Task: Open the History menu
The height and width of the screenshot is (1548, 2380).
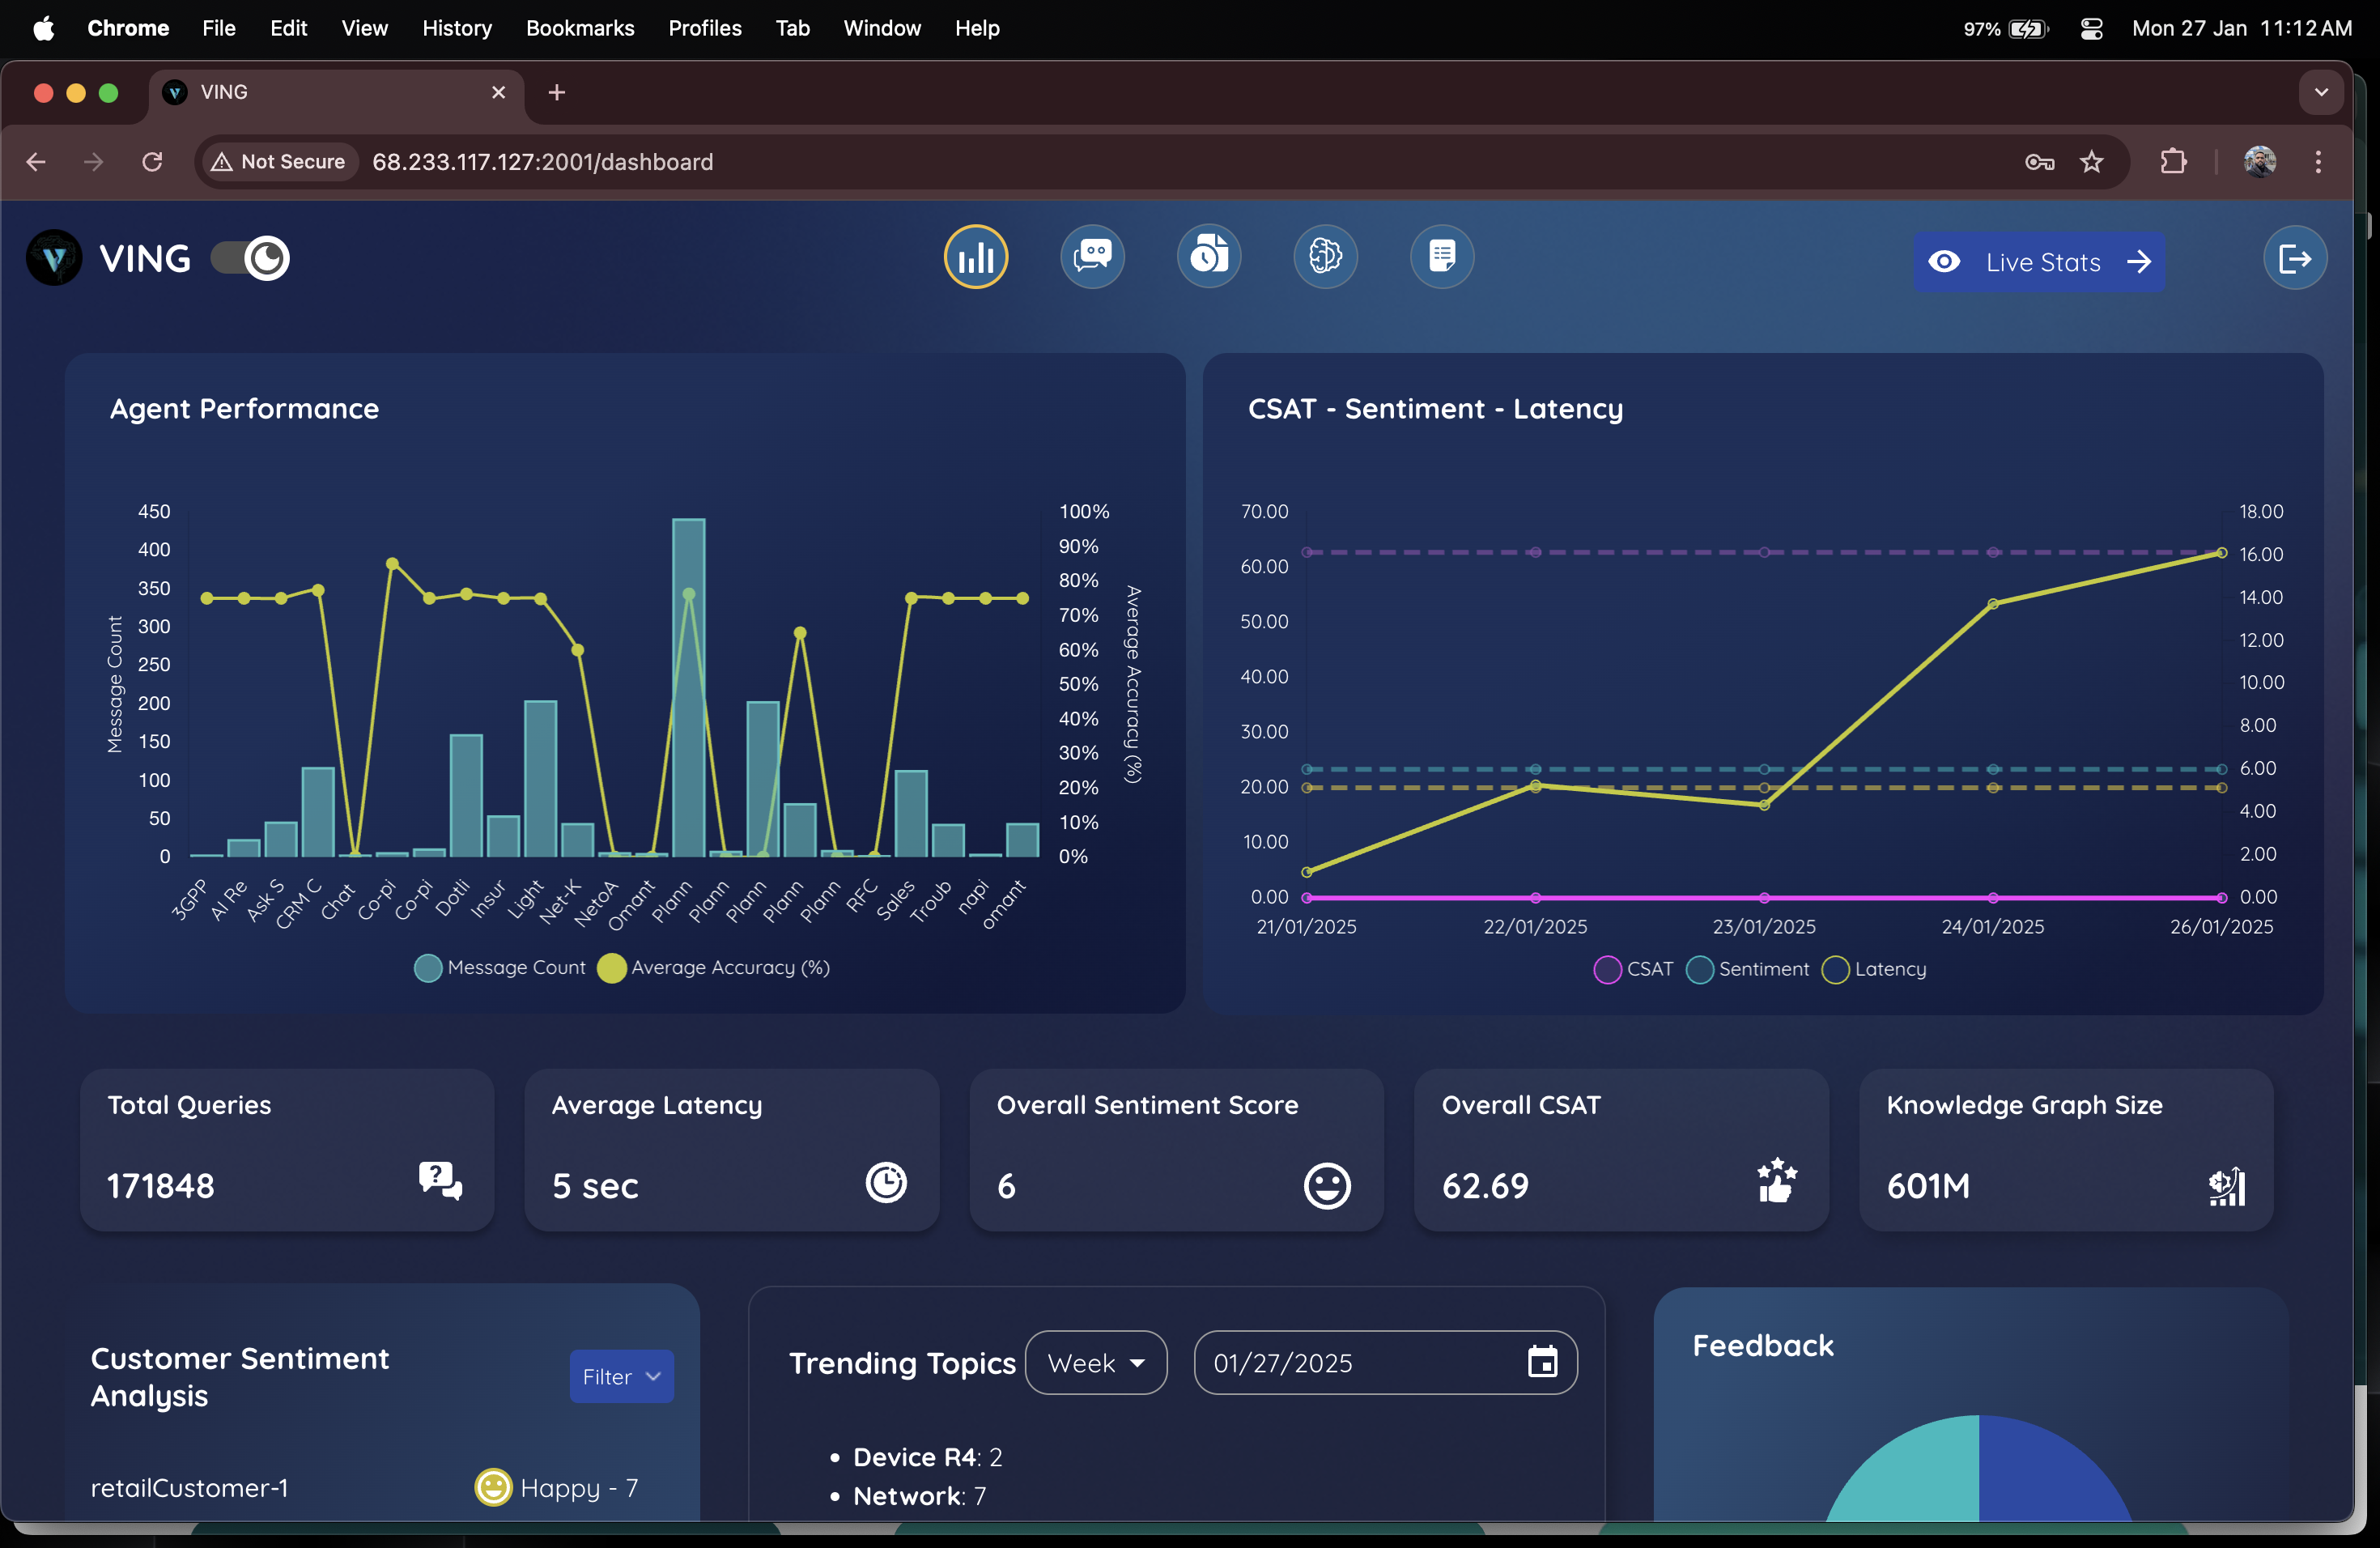Action: (456, 28)
